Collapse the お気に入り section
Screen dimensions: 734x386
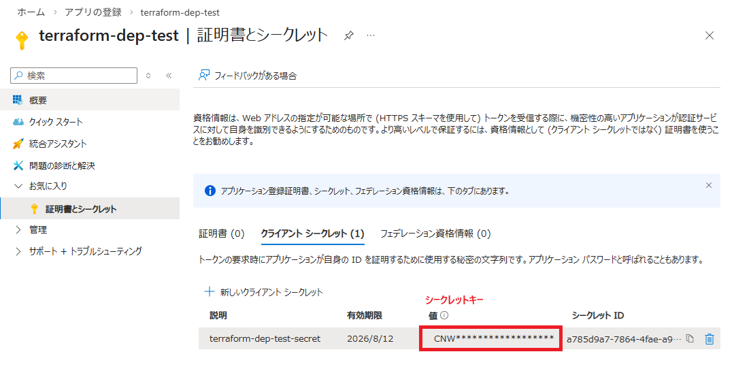pos(18,186)
